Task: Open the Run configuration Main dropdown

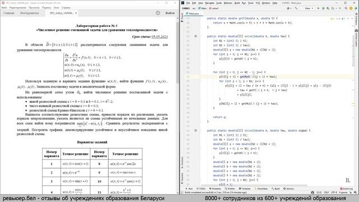Action: pyautogui.click(x=308, y=8)
